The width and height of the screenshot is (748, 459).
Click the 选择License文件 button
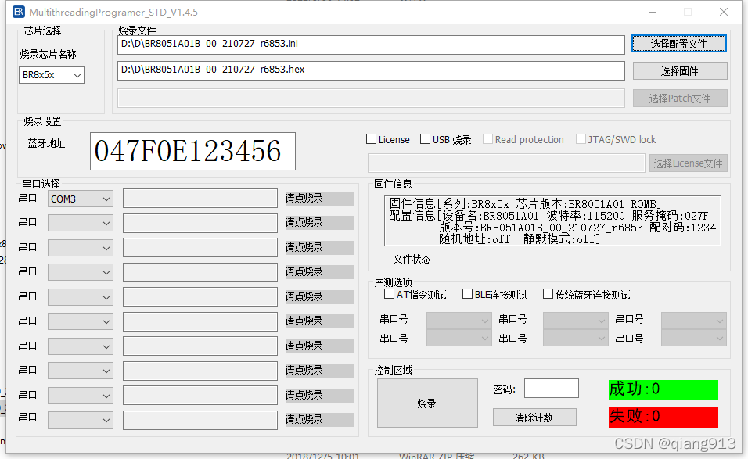pos(688,163)
